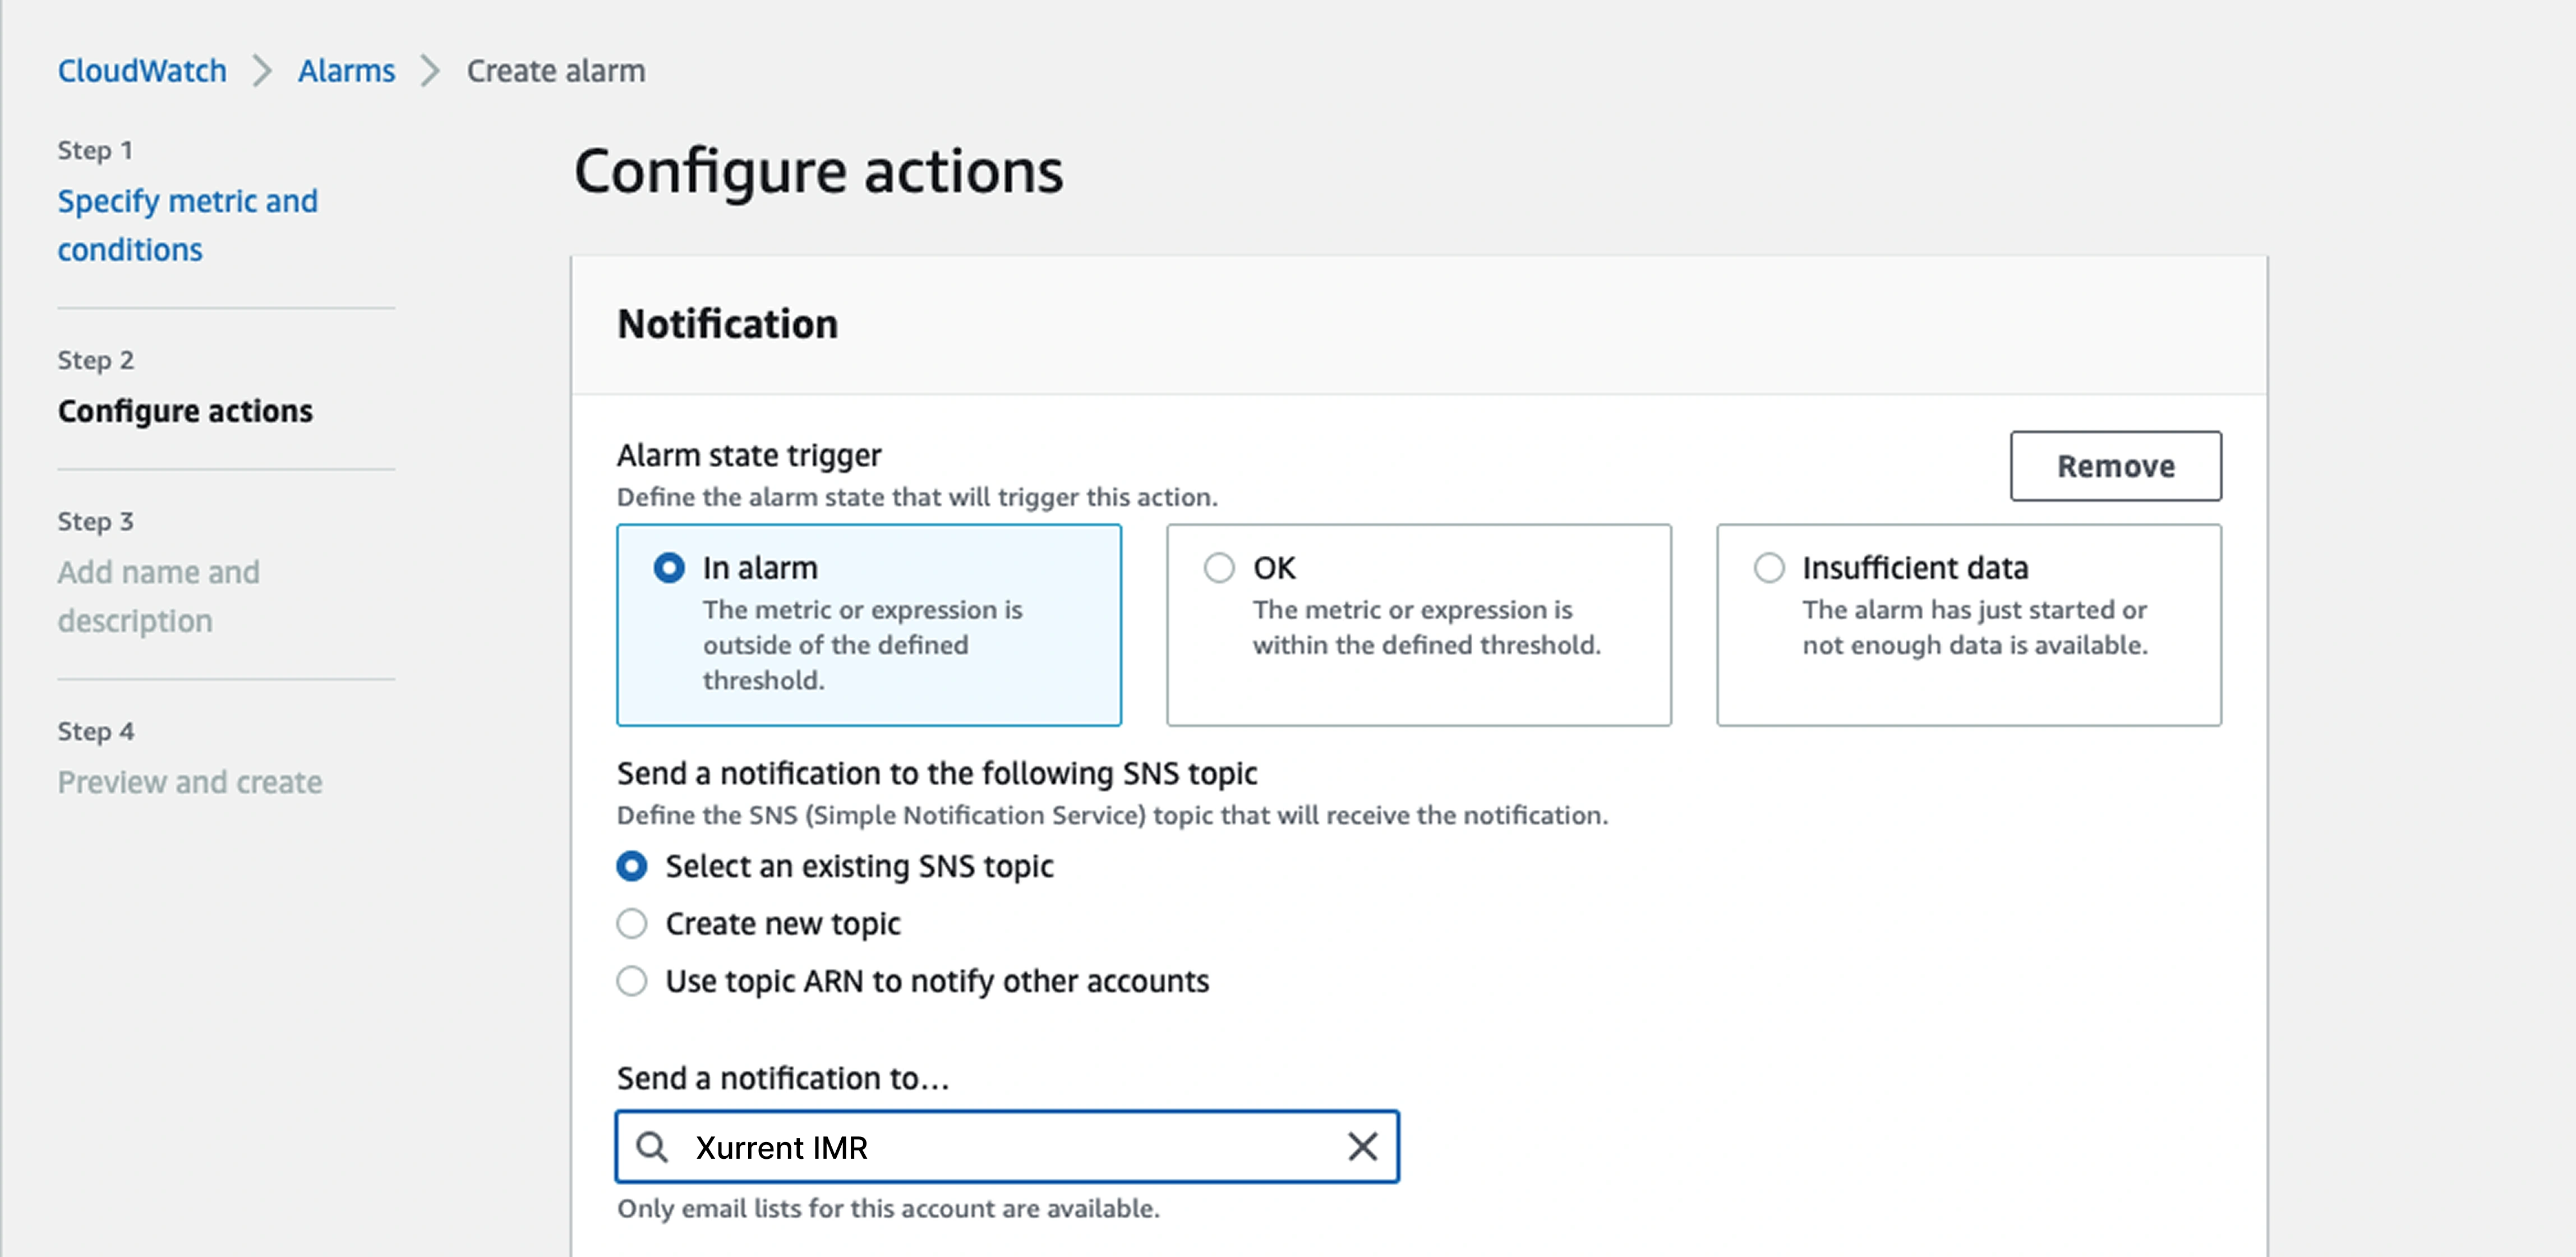The height and width of the screenshot is (1257, 2576).
Task: Focus the Send a notification to search field
Action: (1010, 1147)
